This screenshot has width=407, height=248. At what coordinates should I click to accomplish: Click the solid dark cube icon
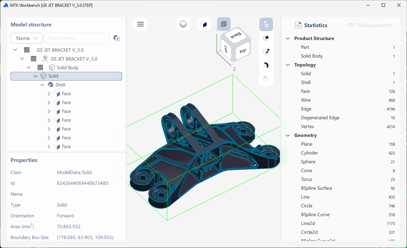point(266,65)
